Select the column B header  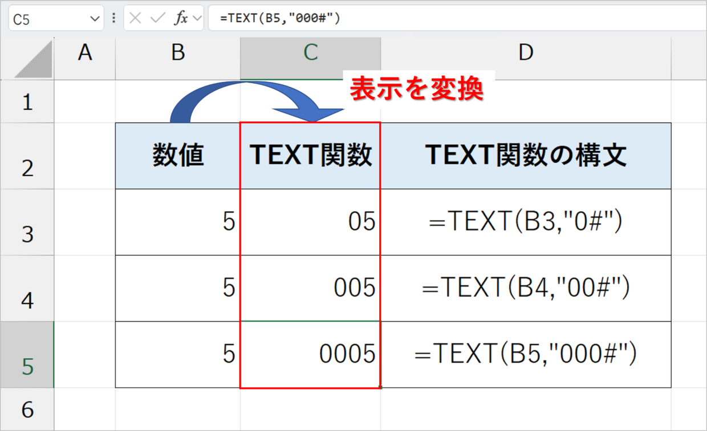click(x=178, y=54)
